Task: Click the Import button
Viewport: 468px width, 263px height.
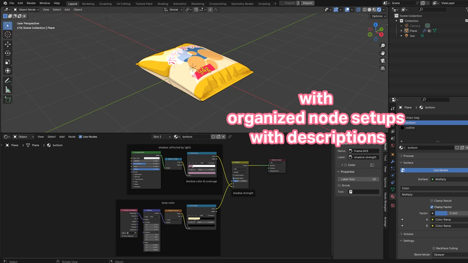Action: [x=307, y=3]
